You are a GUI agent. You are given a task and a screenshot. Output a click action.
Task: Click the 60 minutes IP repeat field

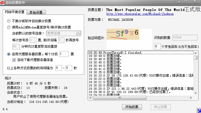point(16,47)
